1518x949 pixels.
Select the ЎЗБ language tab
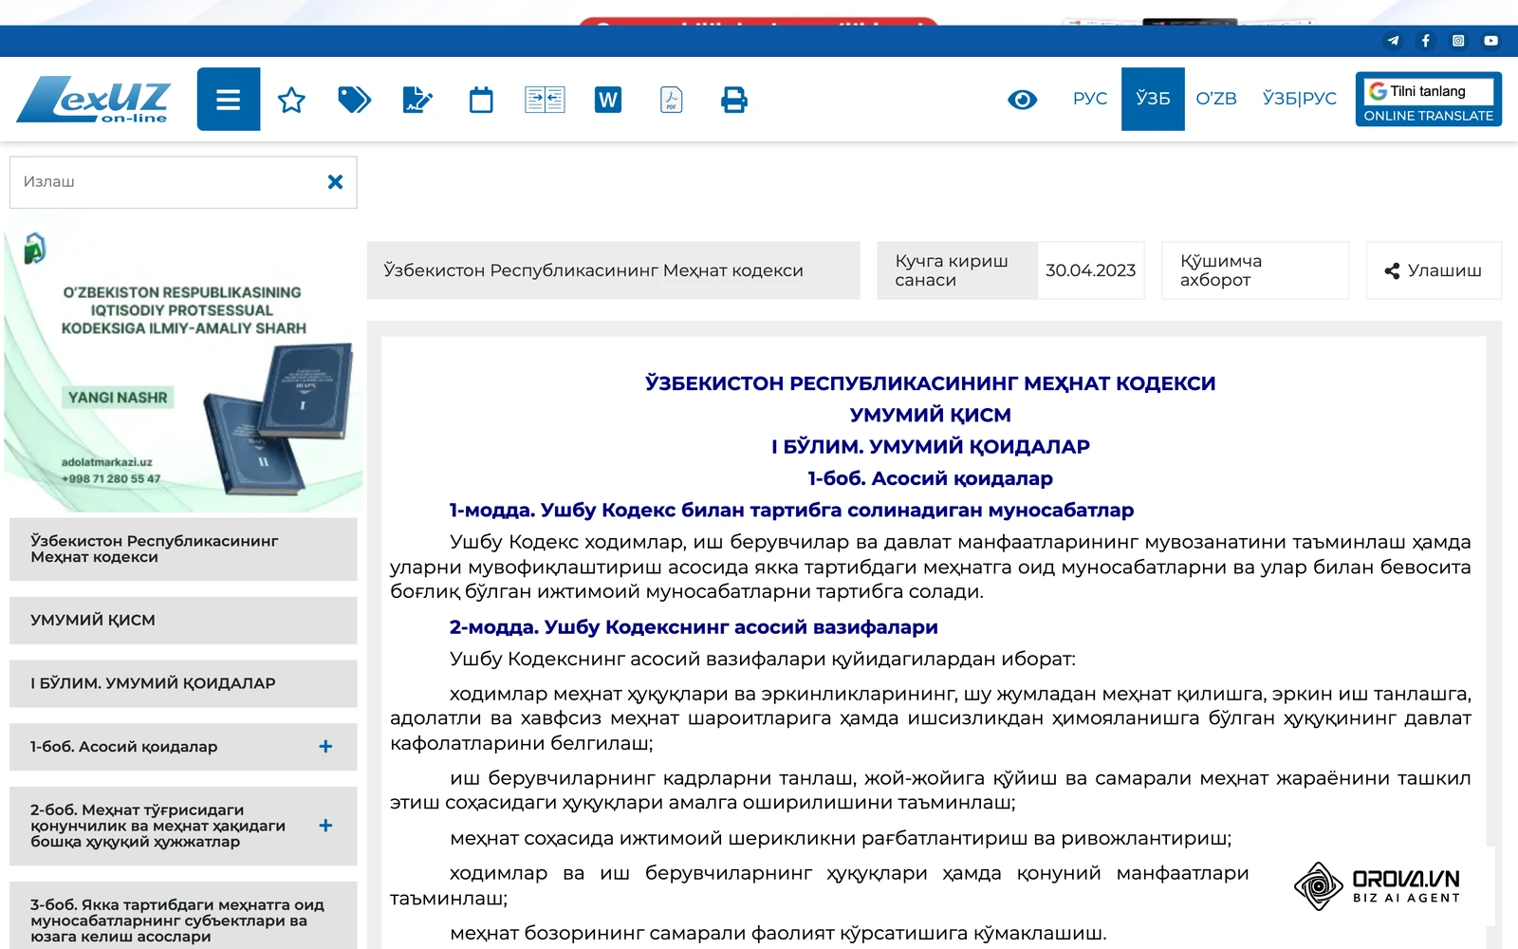click(x=1153, y=99)
